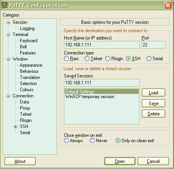This screenshot has height=169, width=174.
Task: Open the Colours settings category
Action: 27,90
